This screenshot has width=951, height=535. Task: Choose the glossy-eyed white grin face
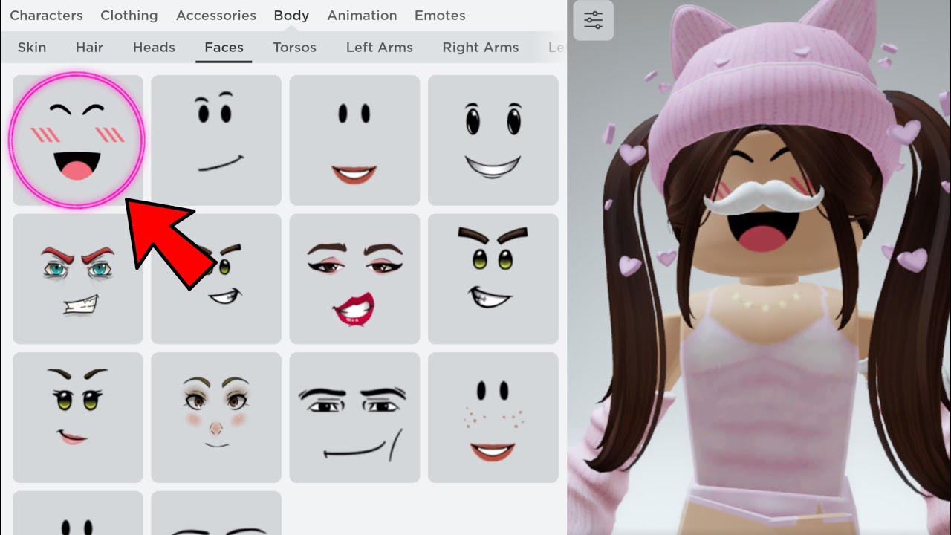(x=493, y=140)
